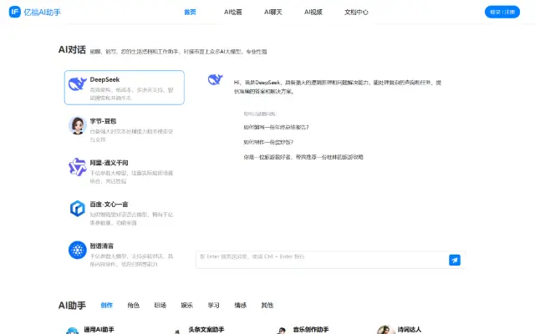535x334 pixels.
Task: Send message with paper plane button
Action: 455,260
